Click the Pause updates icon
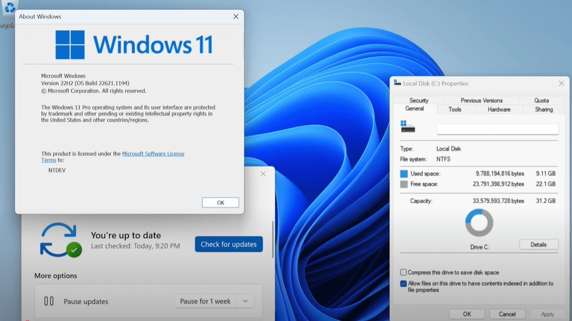This screenshot has height=321, width=572. [49, 301]
